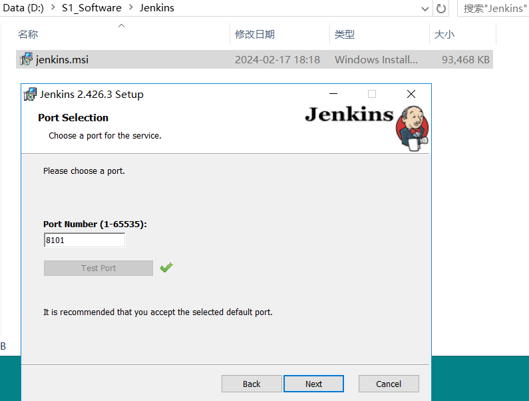Click the green port check mark
529x401 pixels.
166,268
